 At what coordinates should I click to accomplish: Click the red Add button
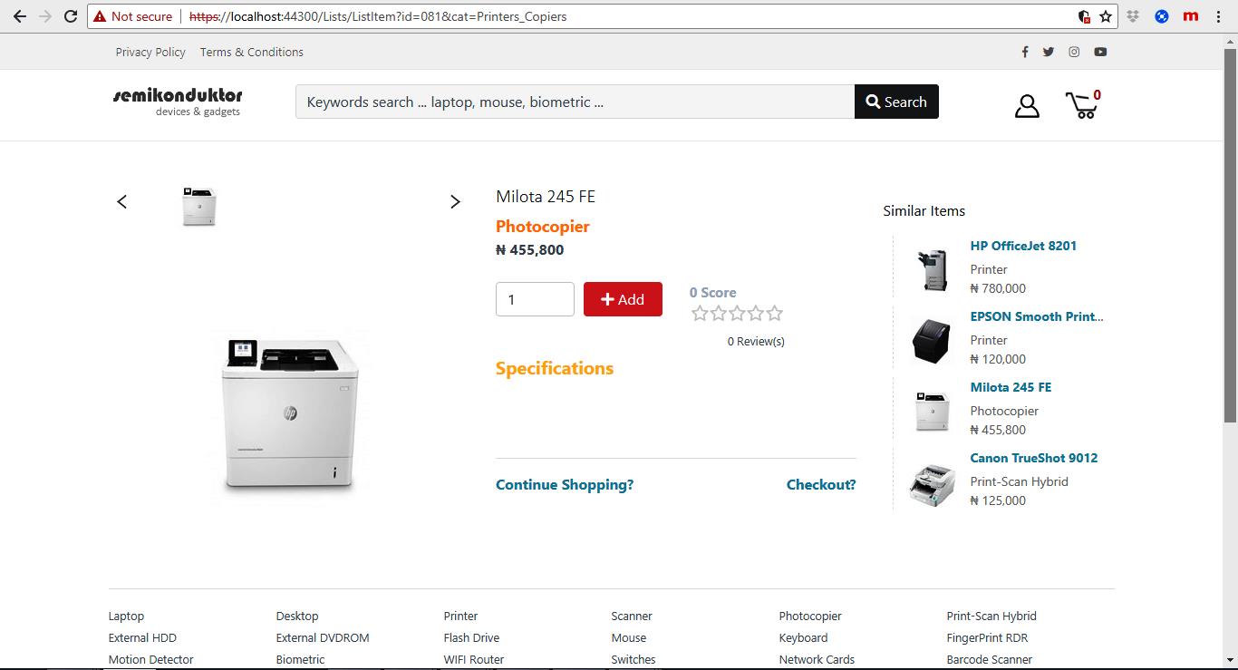[623, 299]
